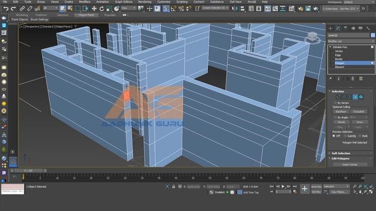This screenshot has width=376, height=211.
Task: Toggle the Percent Snap icon
Action: pyautogui.click(x=182, y=9)
